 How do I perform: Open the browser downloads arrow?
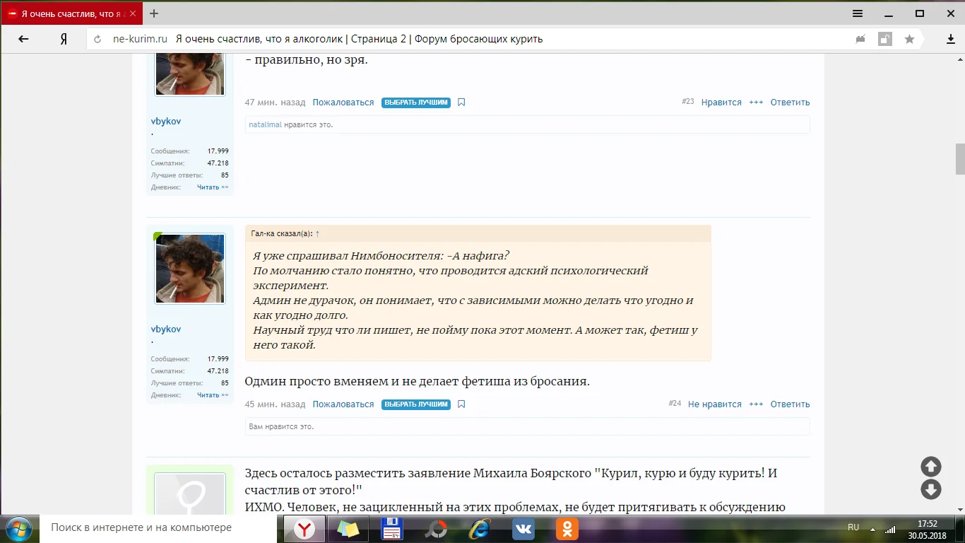point(950,40)
